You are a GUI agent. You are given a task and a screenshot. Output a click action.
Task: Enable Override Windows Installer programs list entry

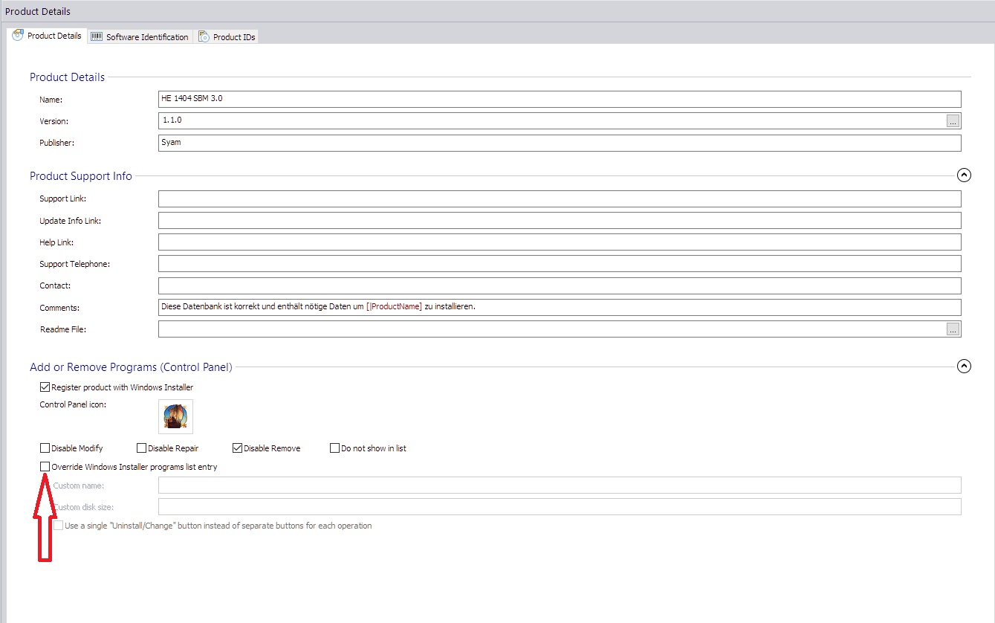pyautogui.click(x=45, y=467)
